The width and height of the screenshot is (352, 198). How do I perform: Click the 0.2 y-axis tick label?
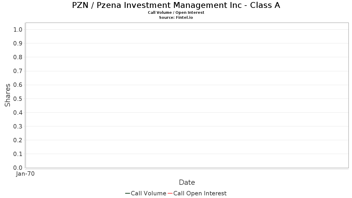click(x=18, y=140)
